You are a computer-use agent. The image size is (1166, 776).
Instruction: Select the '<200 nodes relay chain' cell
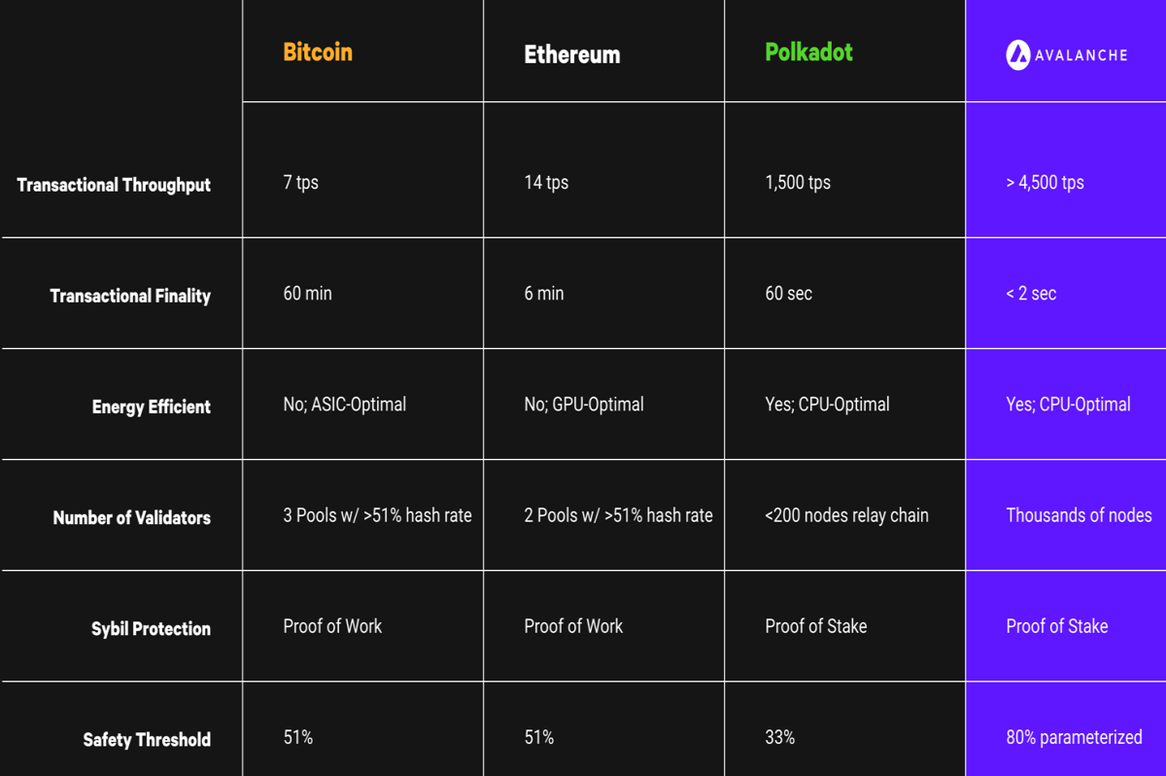coord(846,515)
